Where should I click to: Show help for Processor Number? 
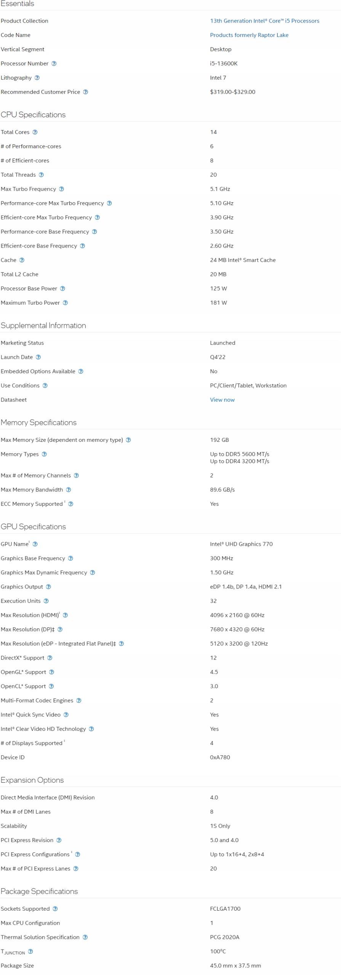tap(54, 64)
